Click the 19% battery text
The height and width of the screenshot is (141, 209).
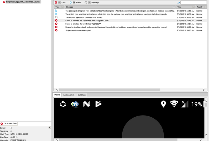pos(196,104)
